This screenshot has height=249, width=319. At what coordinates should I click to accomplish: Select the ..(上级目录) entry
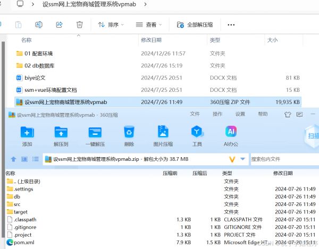click(23, 182)
